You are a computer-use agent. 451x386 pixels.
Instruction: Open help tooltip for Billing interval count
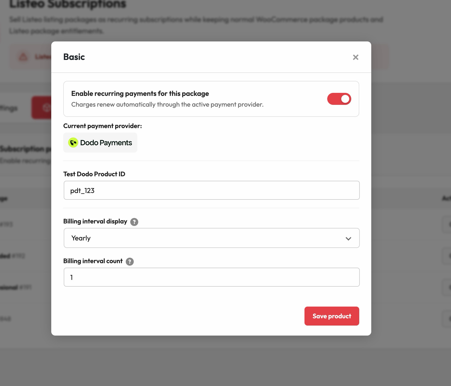130,262
